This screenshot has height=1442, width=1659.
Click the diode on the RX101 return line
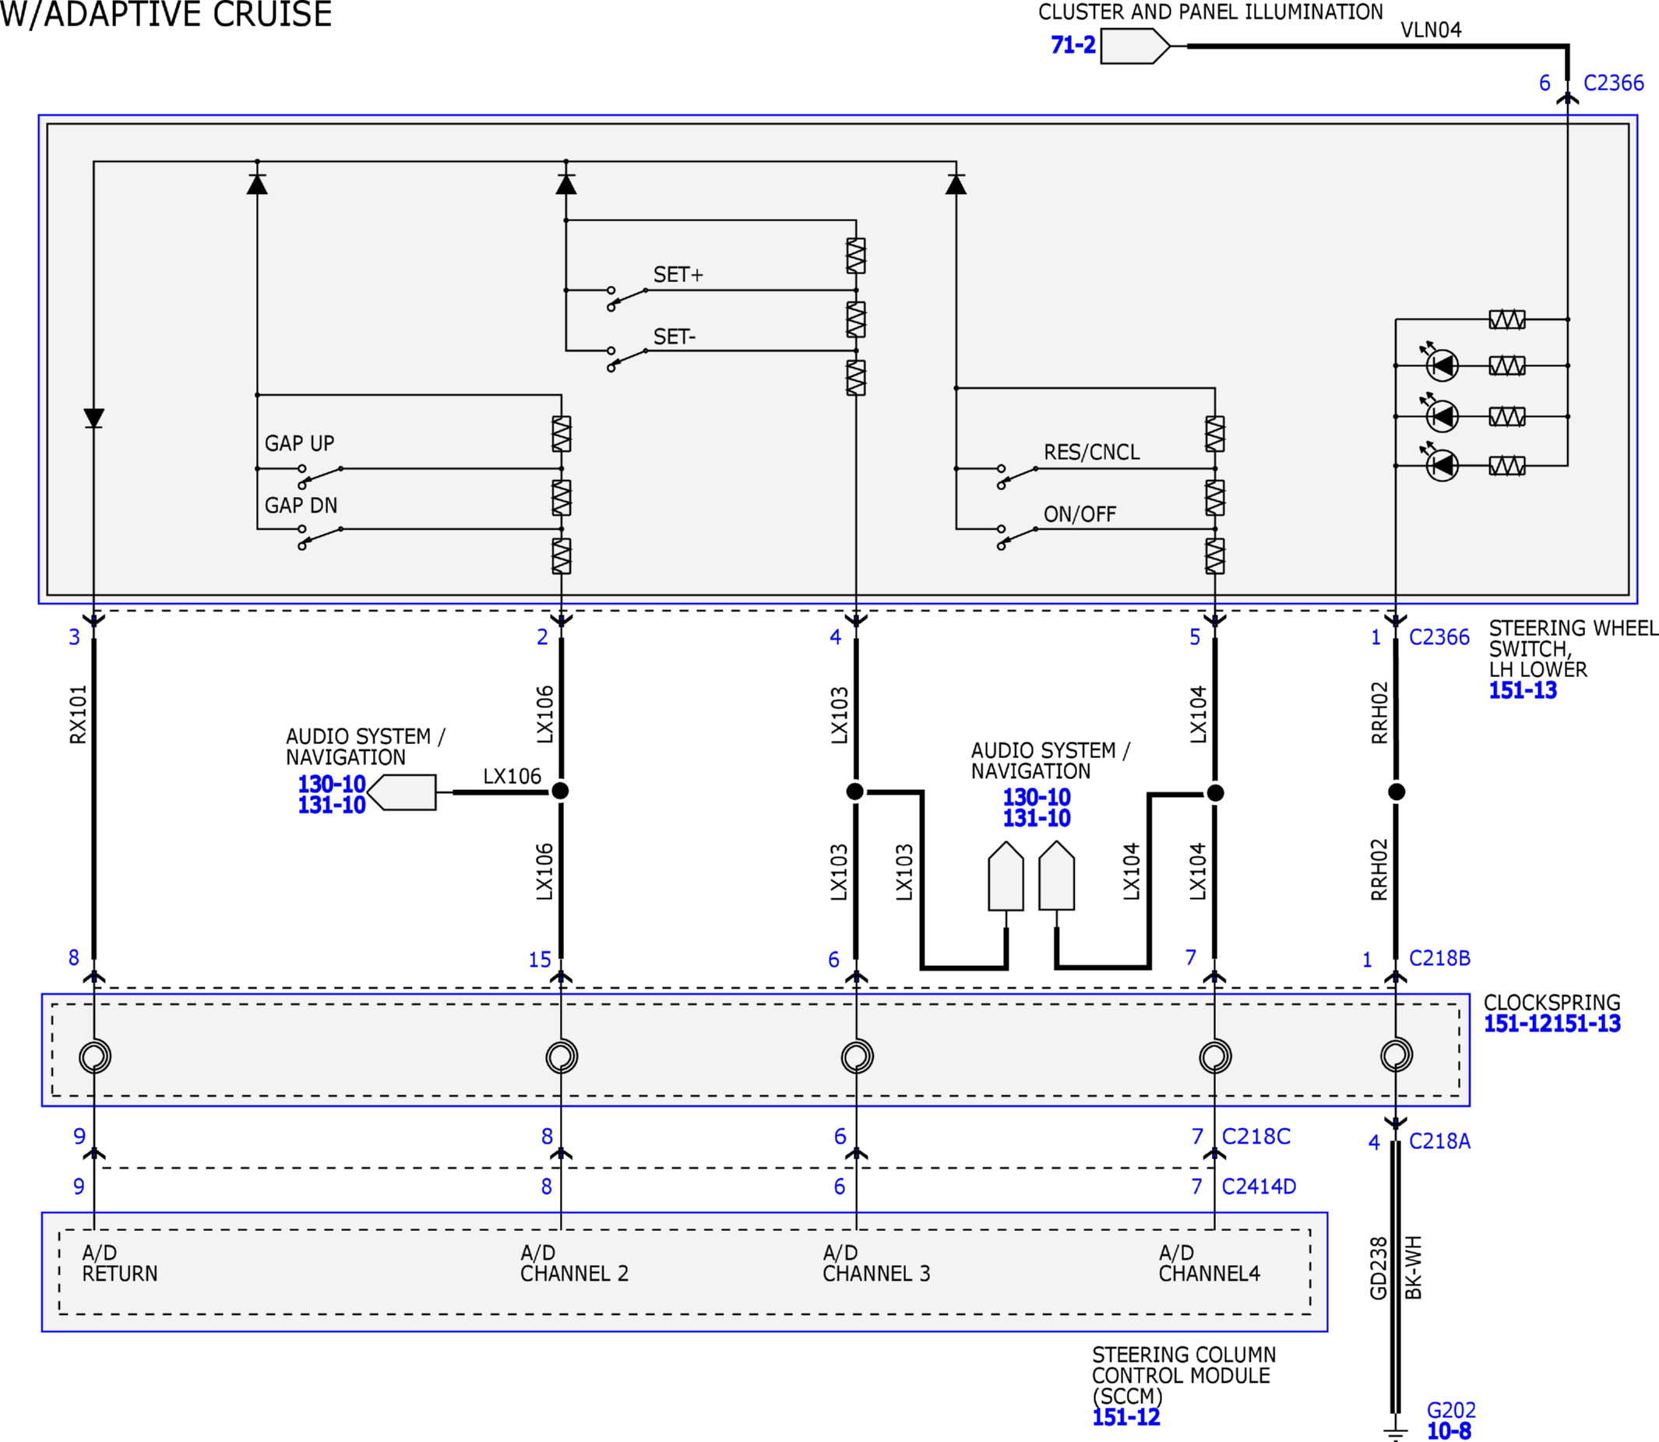click(x=94, y=418)
